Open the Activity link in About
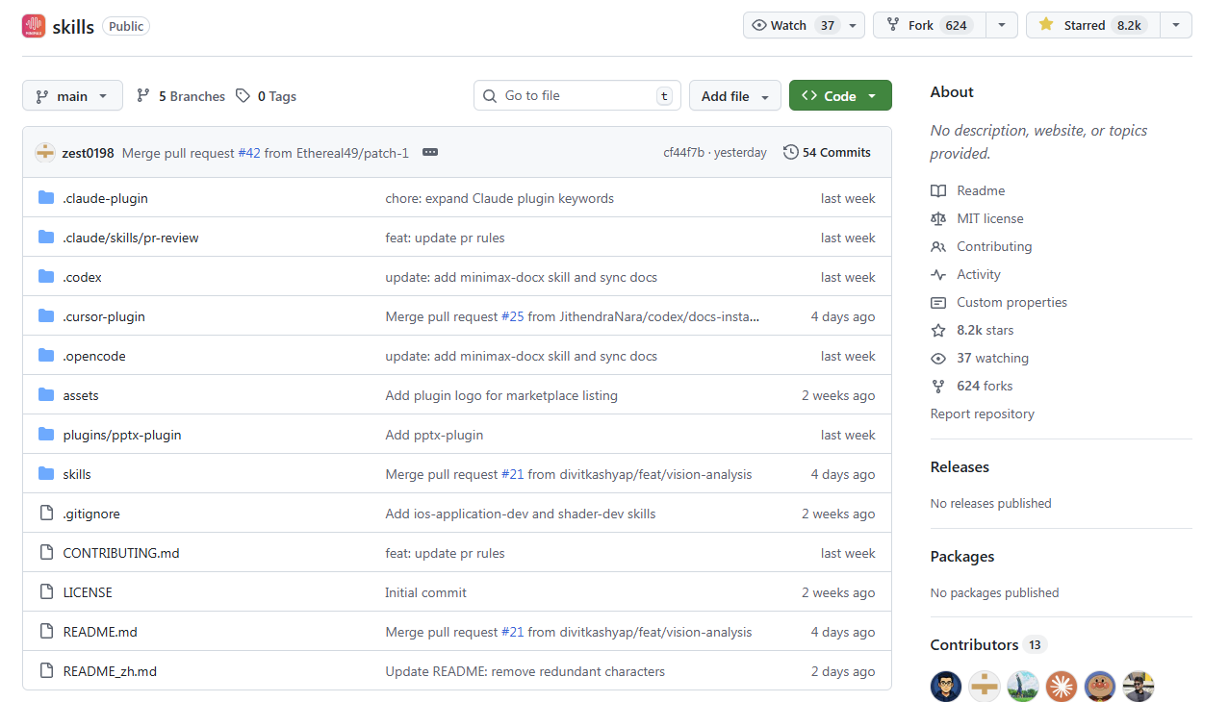 pyautogui.click(x=978, y=274)
